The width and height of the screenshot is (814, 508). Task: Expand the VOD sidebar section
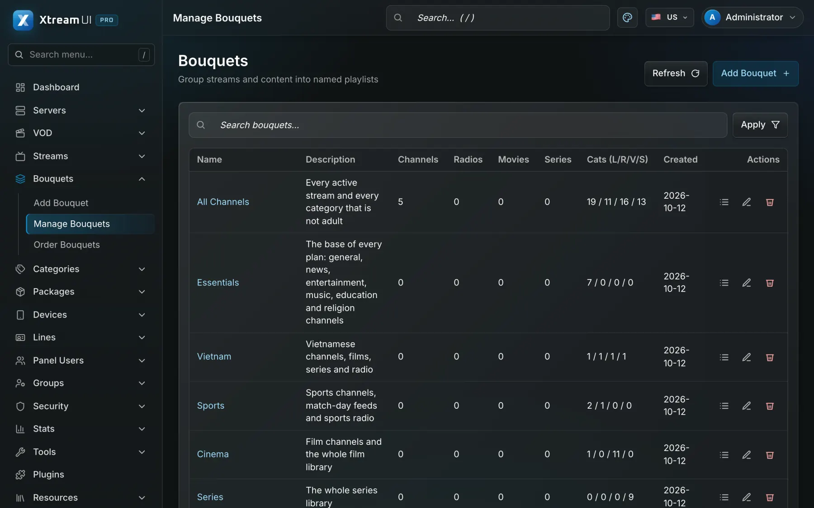point(81,133)
